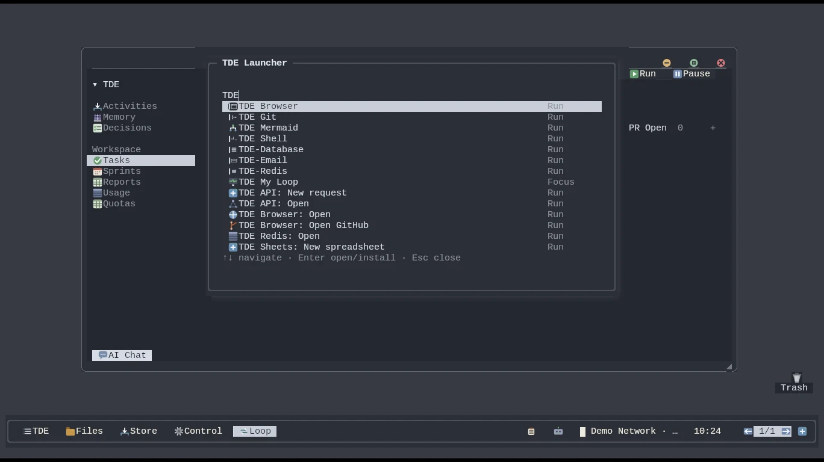This screenshot has height=462, width=824.
Task: Click the TDE-Redis row icon
Action: [233, 171]
